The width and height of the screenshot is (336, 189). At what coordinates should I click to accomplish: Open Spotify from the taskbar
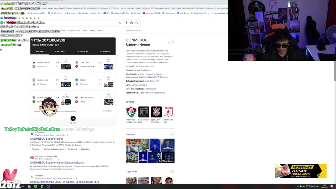35,186
